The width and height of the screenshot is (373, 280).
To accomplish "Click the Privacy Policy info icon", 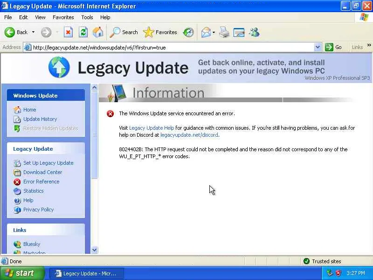I will point(17,210).
